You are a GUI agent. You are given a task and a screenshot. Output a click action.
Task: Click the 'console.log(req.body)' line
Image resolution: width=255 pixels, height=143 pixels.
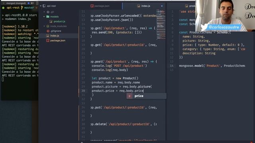point(110,70)
